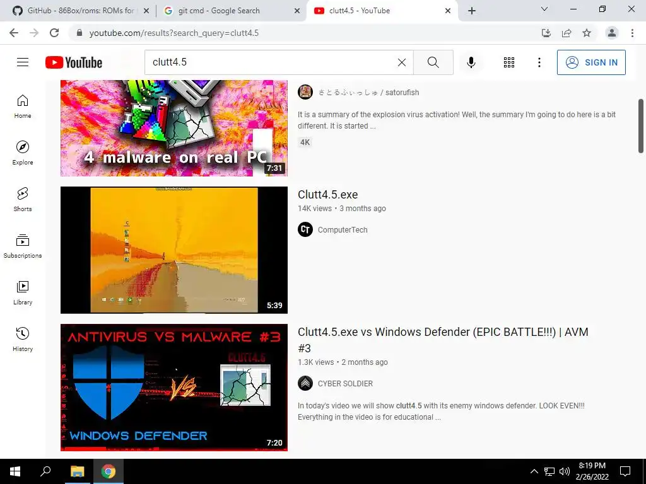The width and height of the screenshot is (646, 484).
Task: Close the git cmd Google Search tab
Action: pos(297,11)
